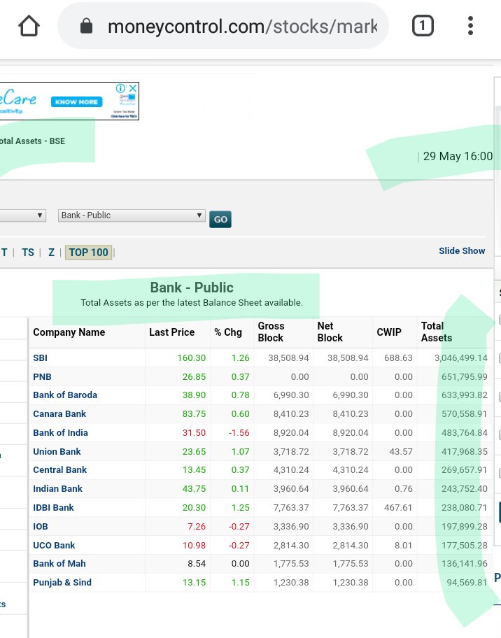This screenshot has height=638, width=501.
Task: Sort by % Chg header
Action: (x=228, y=332)
